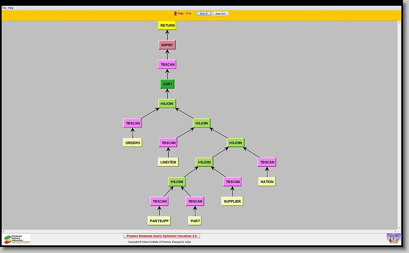Click the TBSCAN node above SUPPLIER

click(x=232, y=181)
